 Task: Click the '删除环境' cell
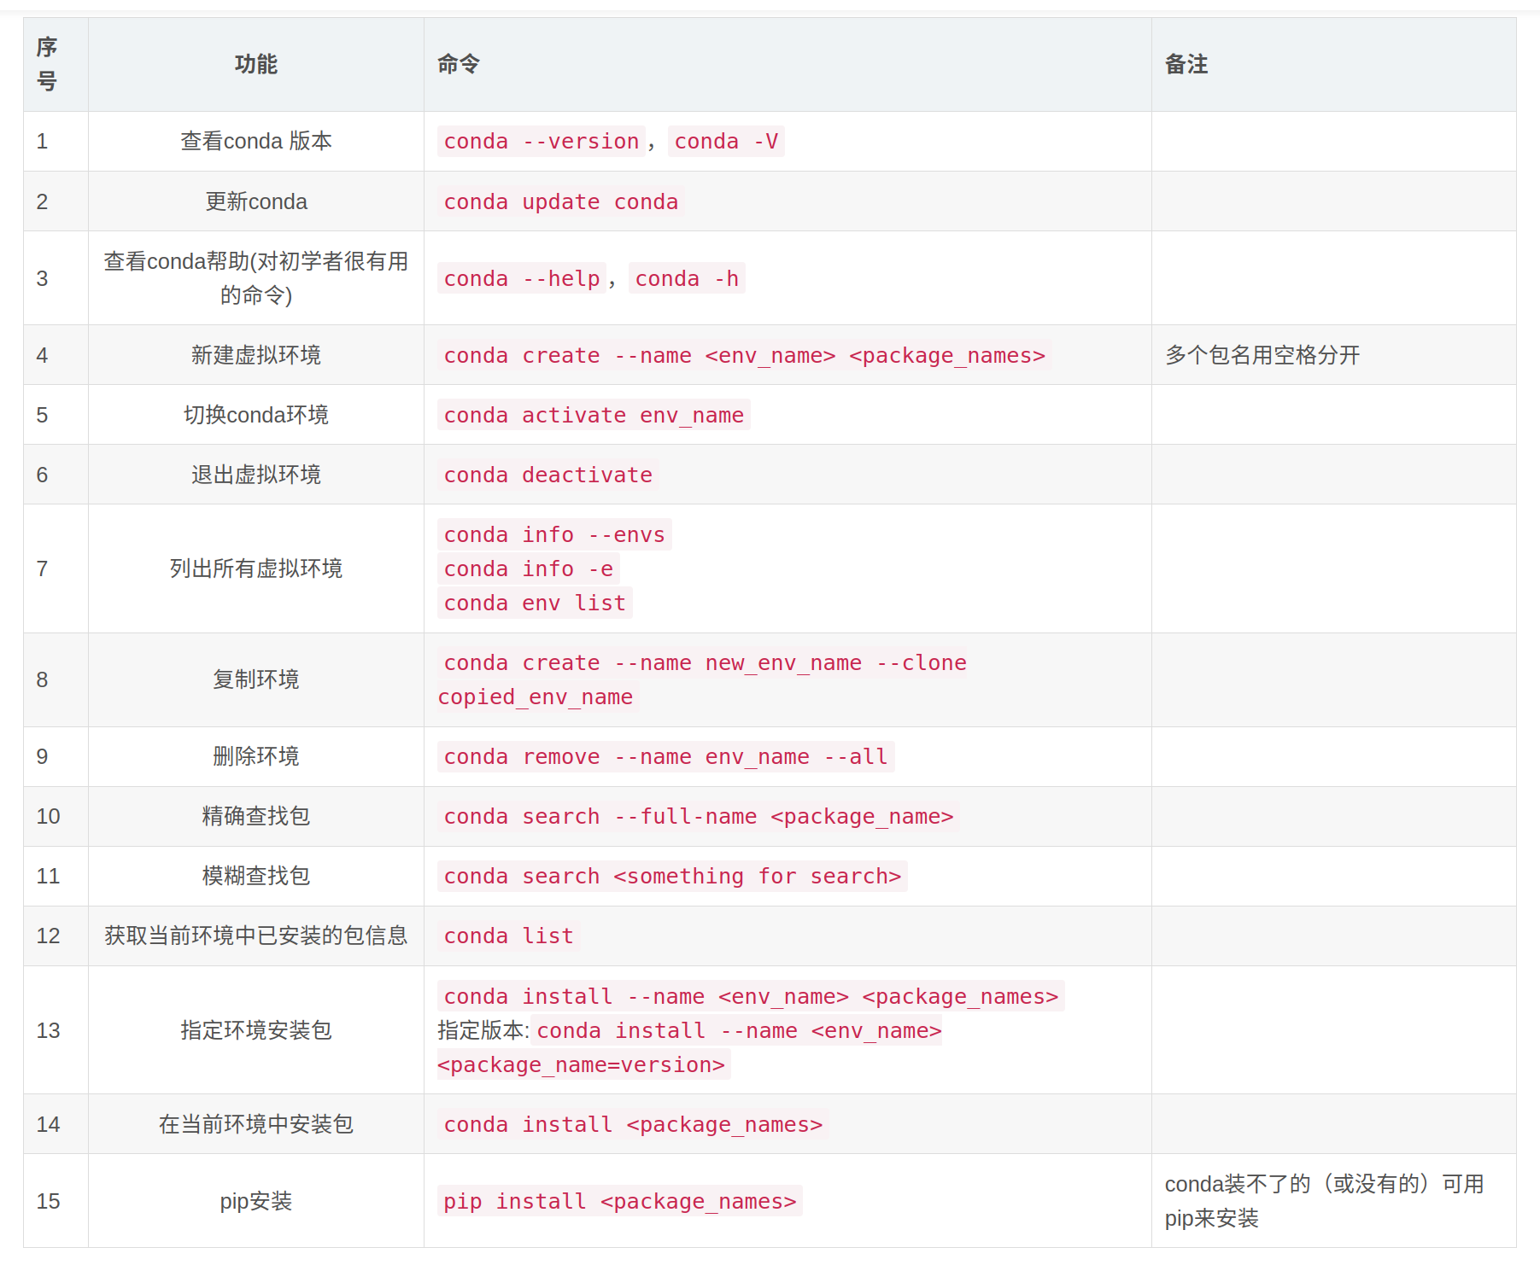pyautogui.click(x=256, y=757)
